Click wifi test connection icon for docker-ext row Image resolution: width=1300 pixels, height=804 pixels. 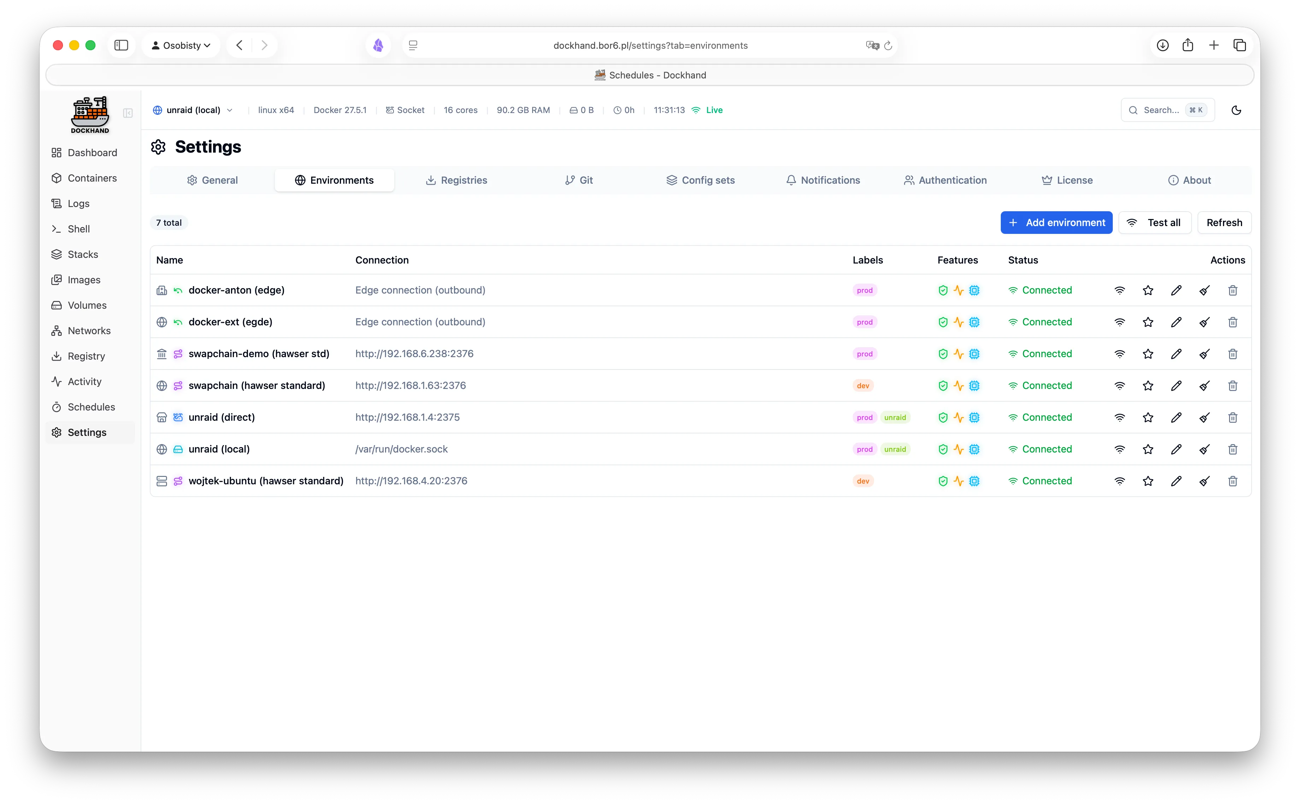coord(1120,322)
